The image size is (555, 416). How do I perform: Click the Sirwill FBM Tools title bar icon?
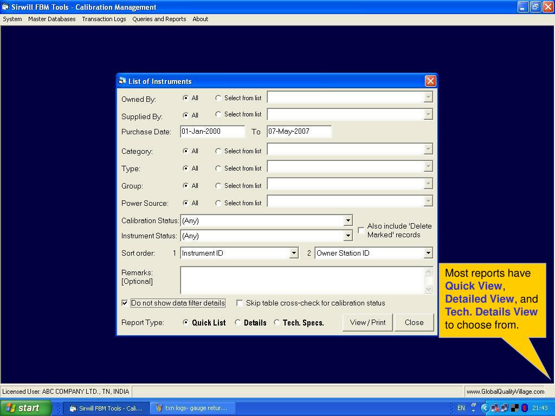[5, 6]
